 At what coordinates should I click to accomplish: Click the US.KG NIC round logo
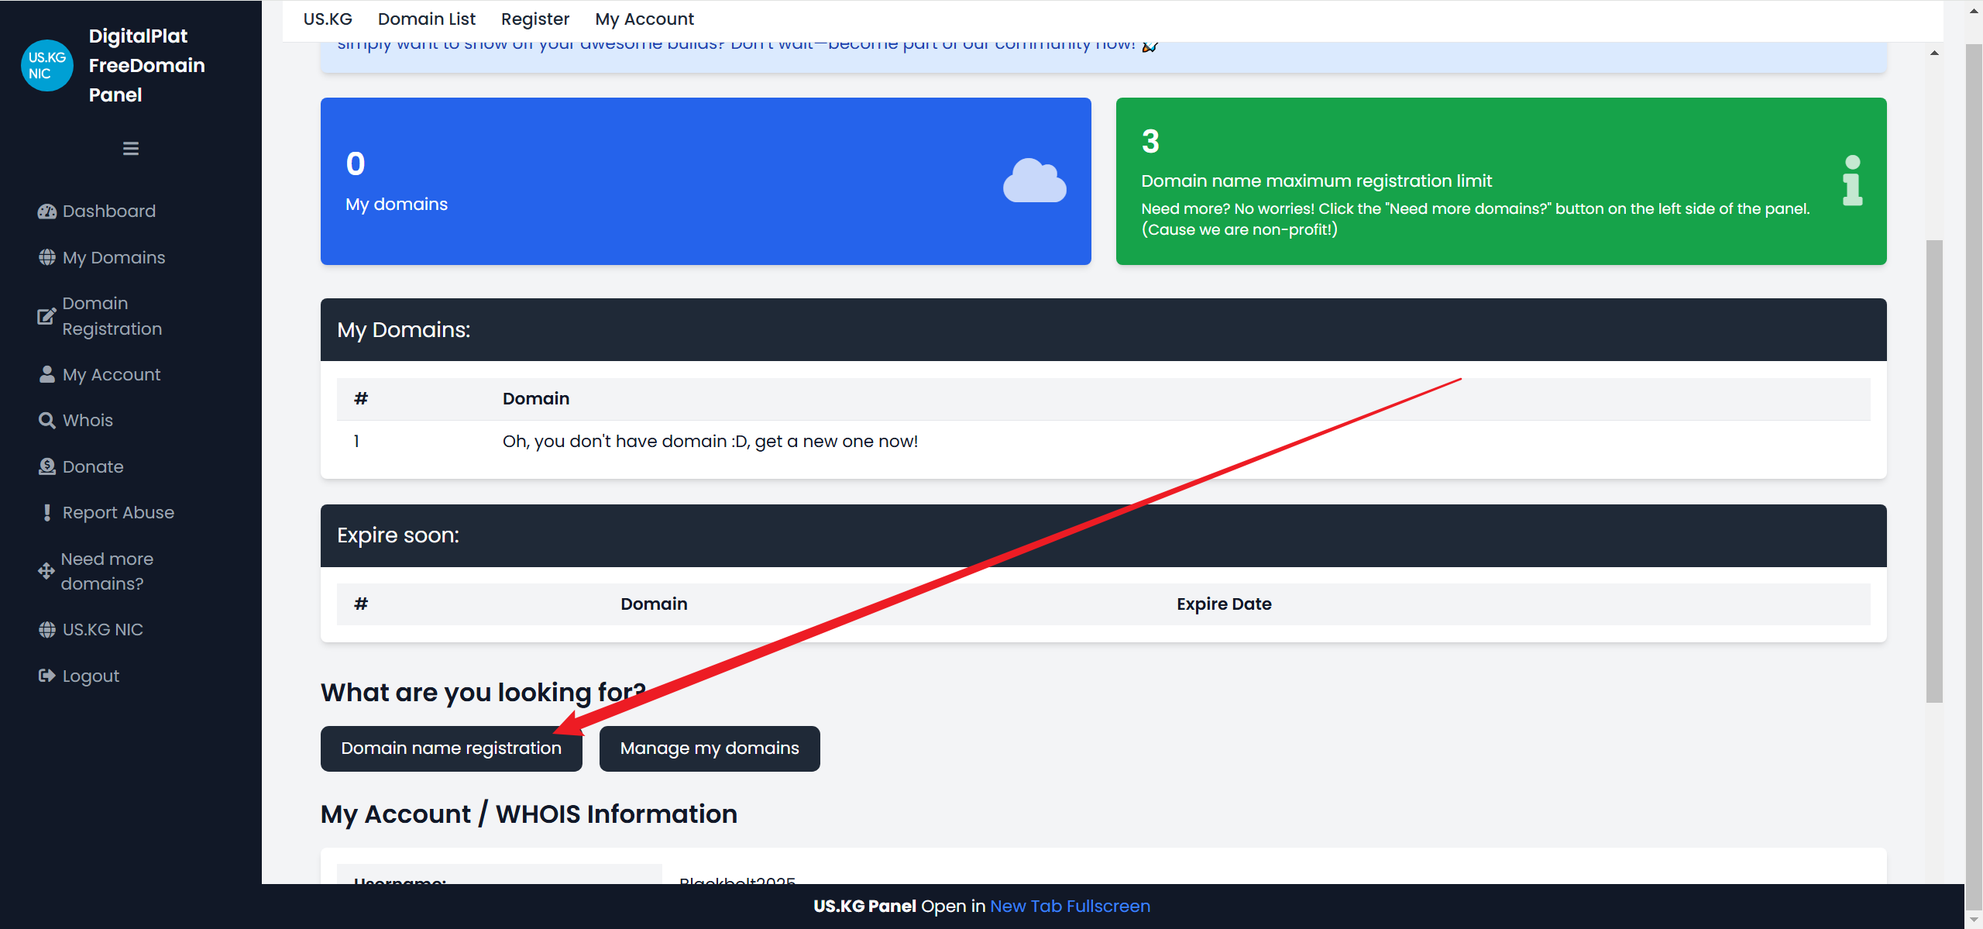[47, 65]
